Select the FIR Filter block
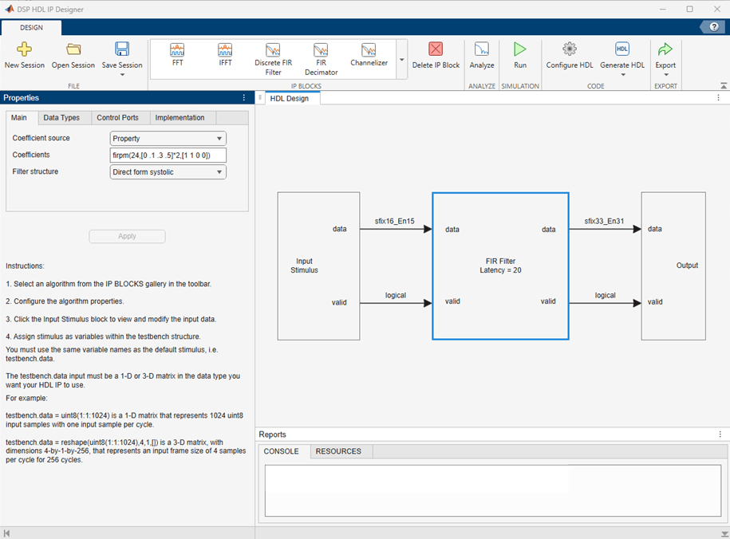The image size is (730, 539). tap(500, 266)
